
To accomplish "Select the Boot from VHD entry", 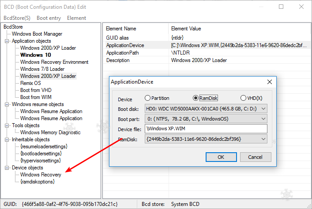I will pyautogui.click(x=36, y=90).
